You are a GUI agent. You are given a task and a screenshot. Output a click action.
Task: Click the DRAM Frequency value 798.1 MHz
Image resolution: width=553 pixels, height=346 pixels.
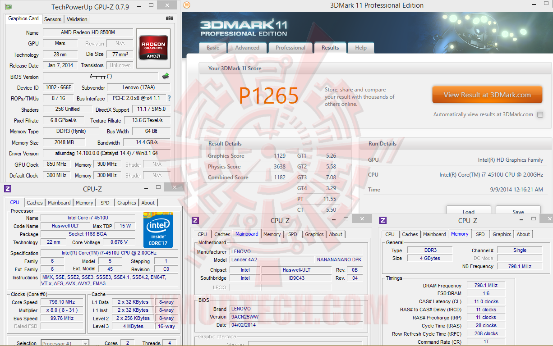click(x=485, y=286)
